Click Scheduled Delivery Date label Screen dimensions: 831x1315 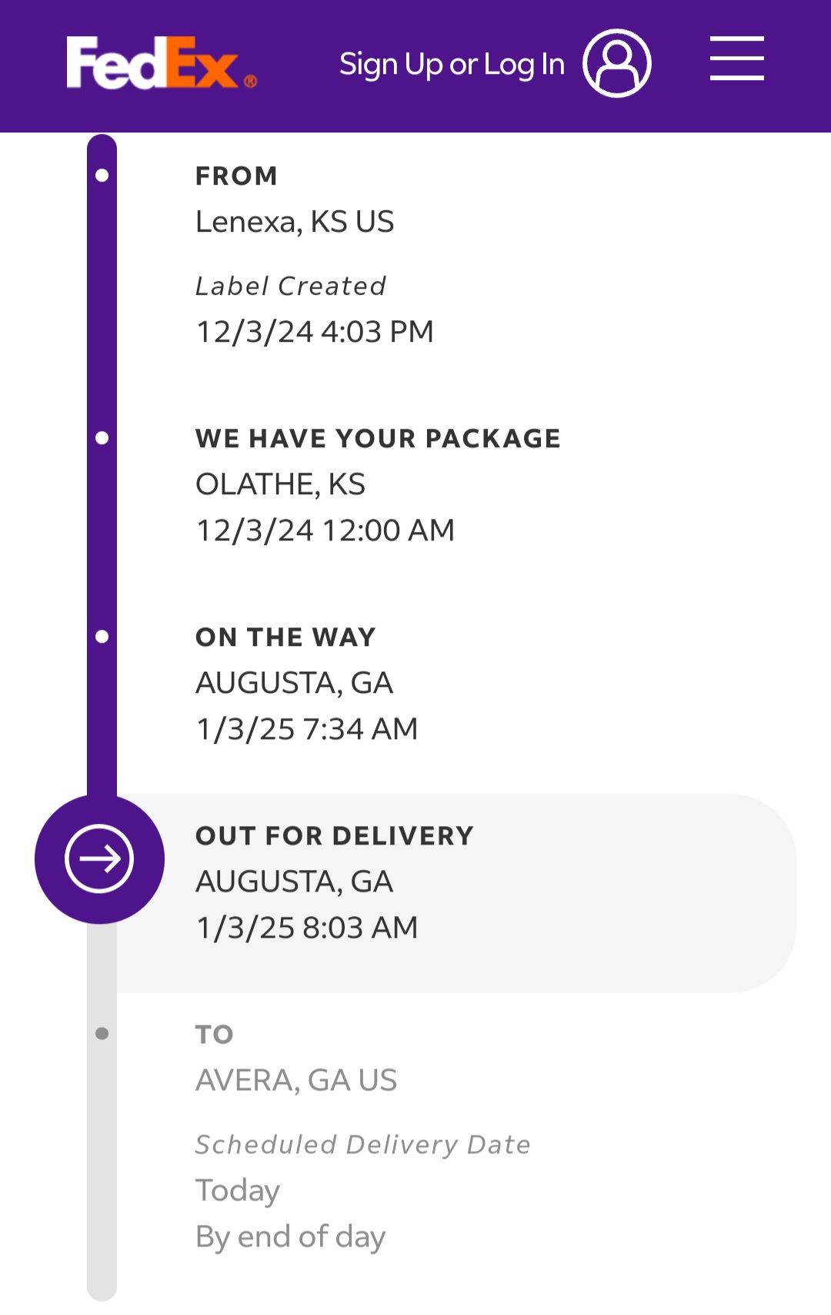pos(363,1145)
